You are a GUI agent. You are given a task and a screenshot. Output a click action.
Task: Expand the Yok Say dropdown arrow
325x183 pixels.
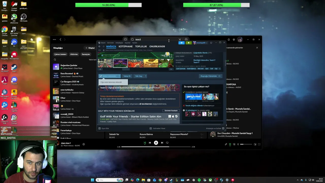(145, 76)
